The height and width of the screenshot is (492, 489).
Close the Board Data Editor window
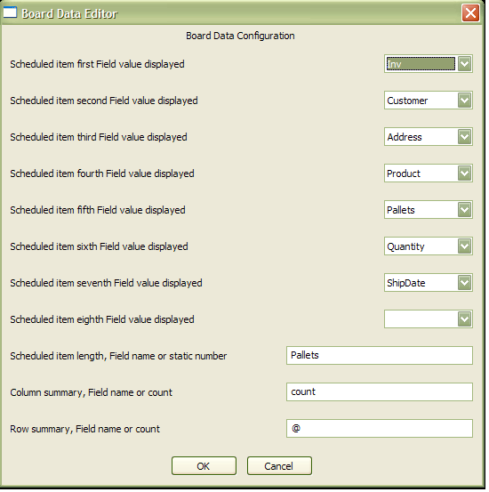coord(470,13)
